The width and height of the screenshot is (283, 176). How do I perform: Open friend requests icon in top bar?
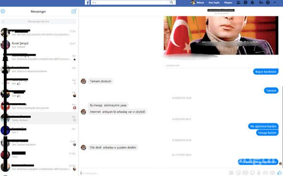click(238, 2)
